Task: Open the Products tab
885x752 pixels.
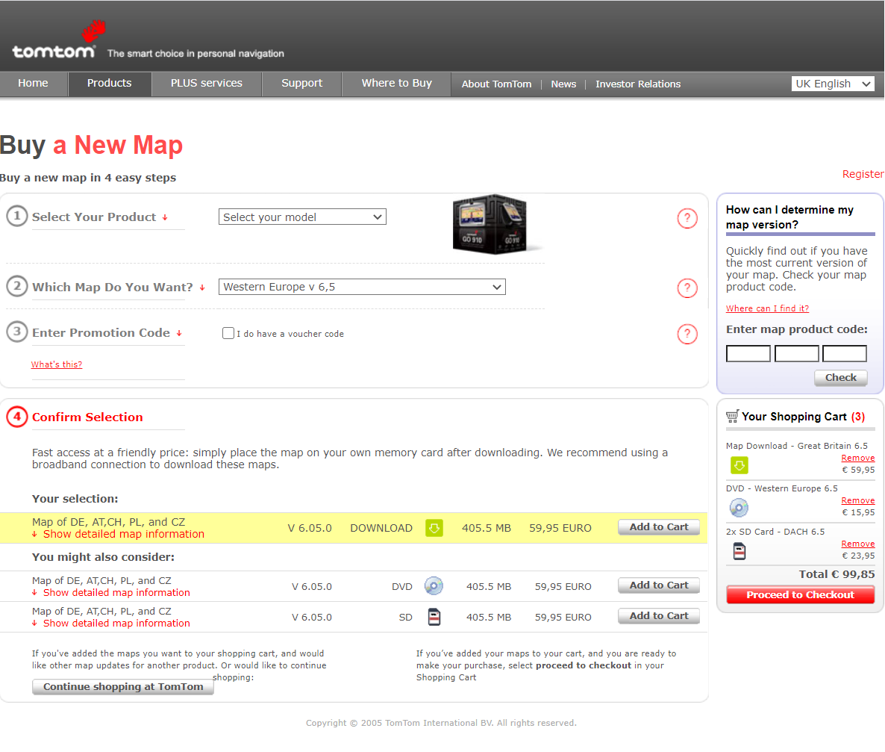Action: (110, 84)
